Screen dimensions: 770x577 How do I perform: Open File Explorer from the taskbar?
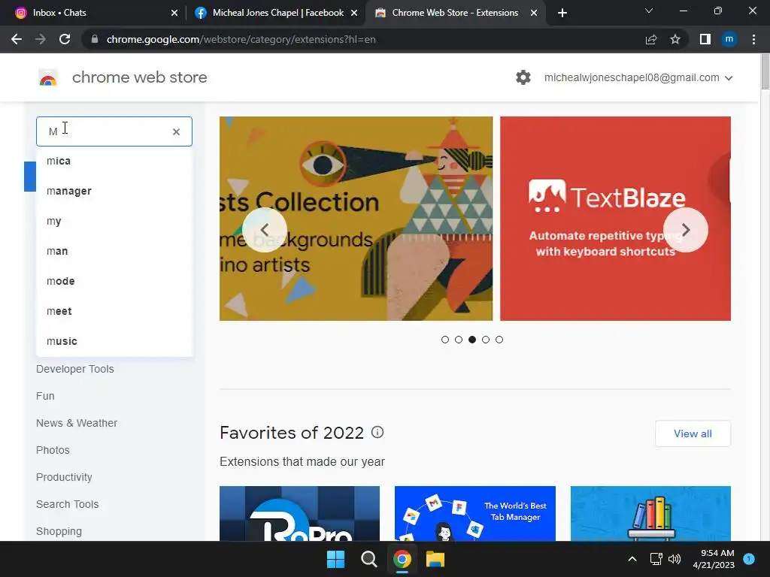435,559
